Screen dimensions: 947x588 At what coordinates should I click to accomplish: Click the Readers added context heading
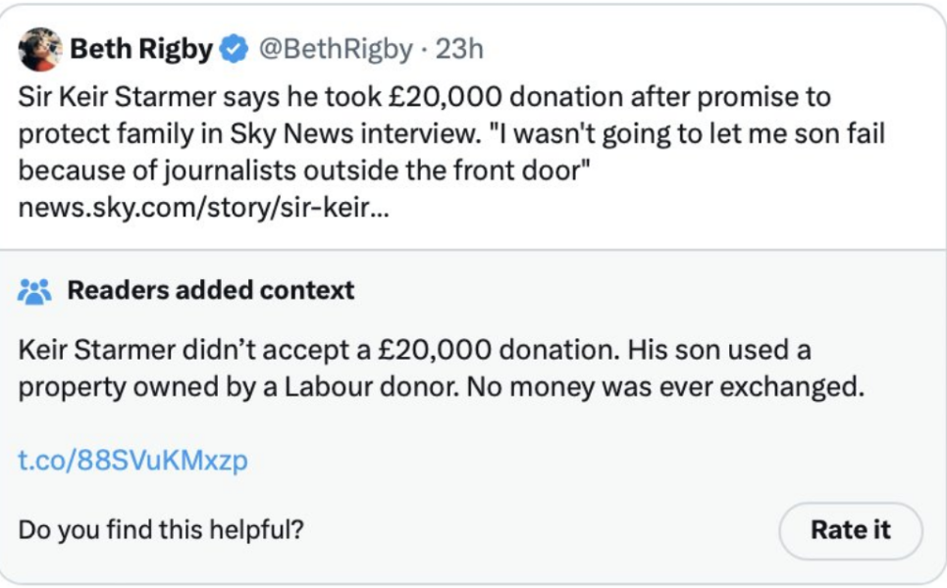(x=211, y=291)
